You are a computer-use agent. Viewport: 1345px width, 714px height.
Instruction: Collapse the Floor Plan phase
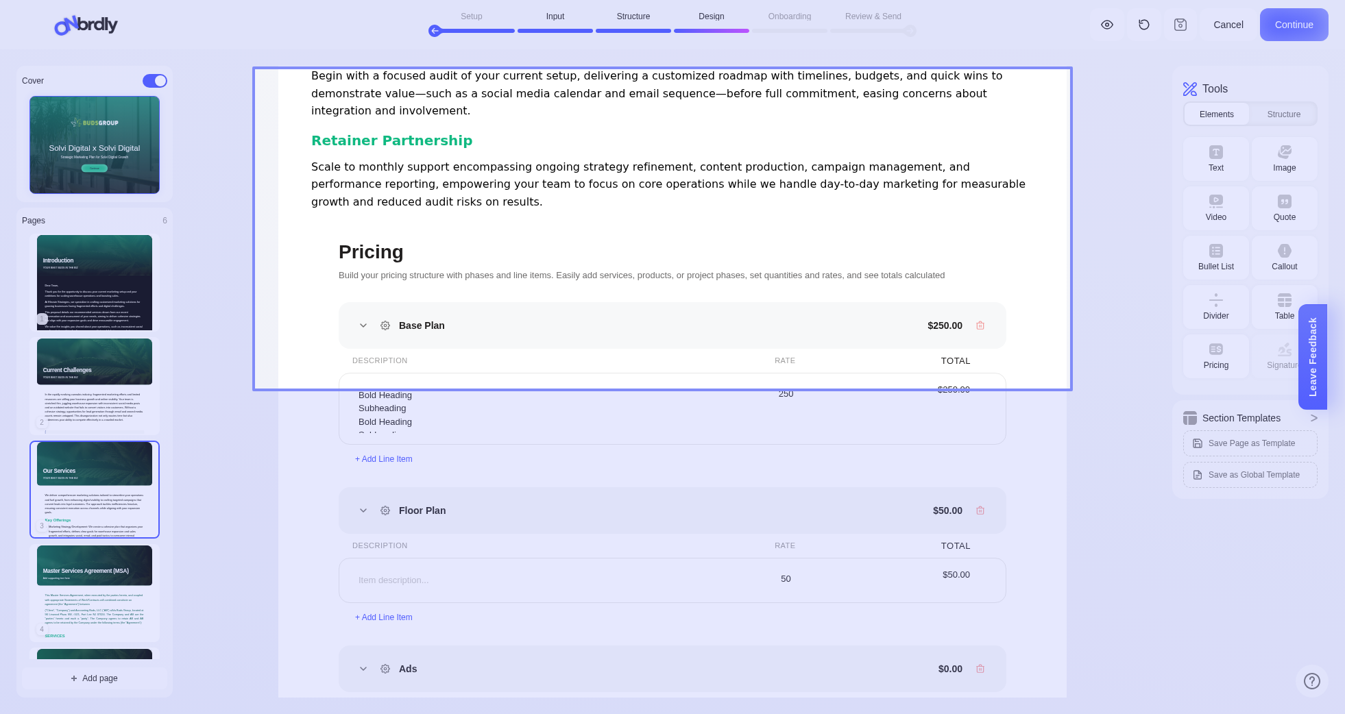tap(363, 510)
